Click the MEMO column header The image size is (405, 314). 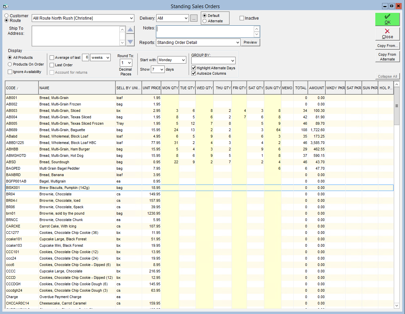287,88
